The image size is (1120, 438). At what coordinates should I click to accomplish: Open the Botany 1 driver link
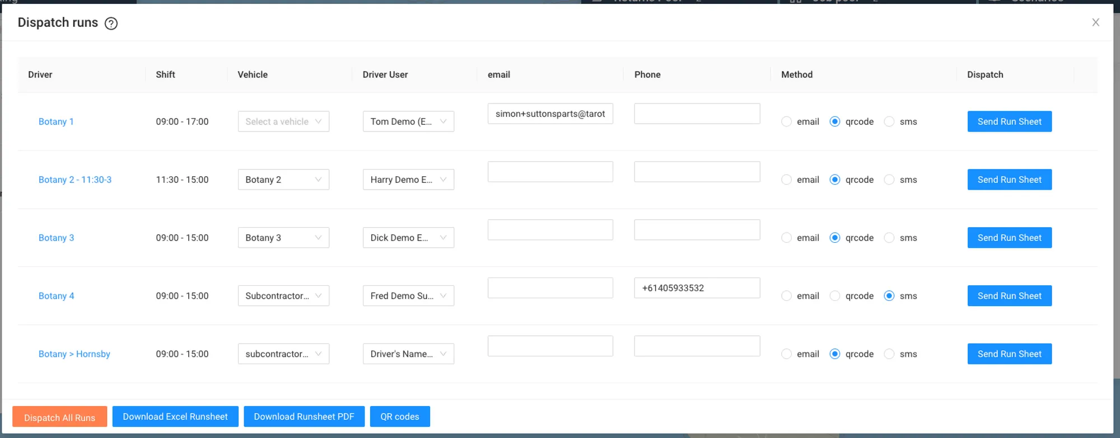click(x=56, y=121)
